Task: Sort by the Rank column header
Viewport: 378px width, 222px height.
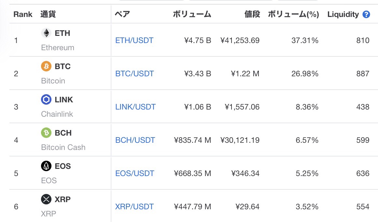Action: pyautogui.click(x=23, y=14)
